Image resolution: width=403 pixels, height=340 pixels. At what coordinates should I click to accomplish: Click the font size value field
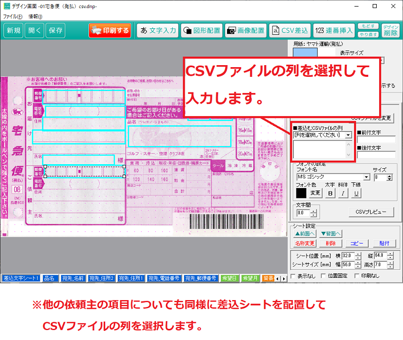[380, 177]
